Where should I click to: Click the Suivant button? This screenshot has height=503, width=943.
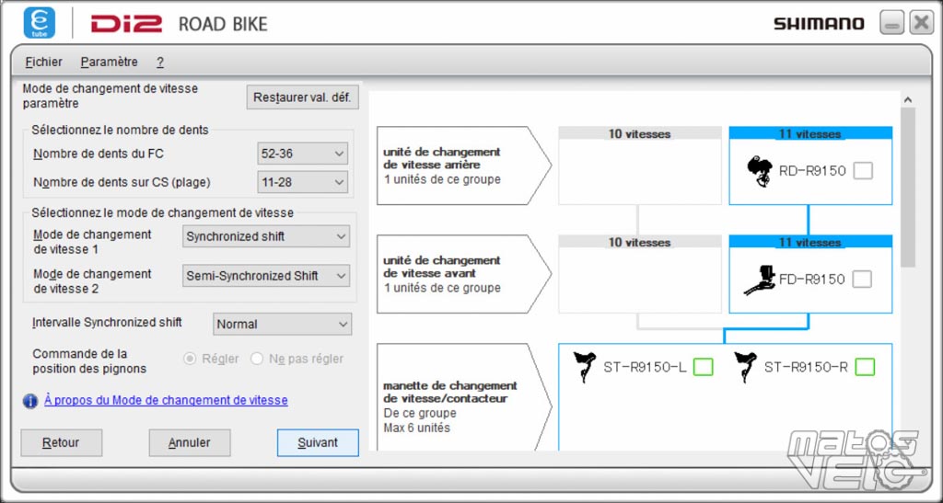point(318,443)
